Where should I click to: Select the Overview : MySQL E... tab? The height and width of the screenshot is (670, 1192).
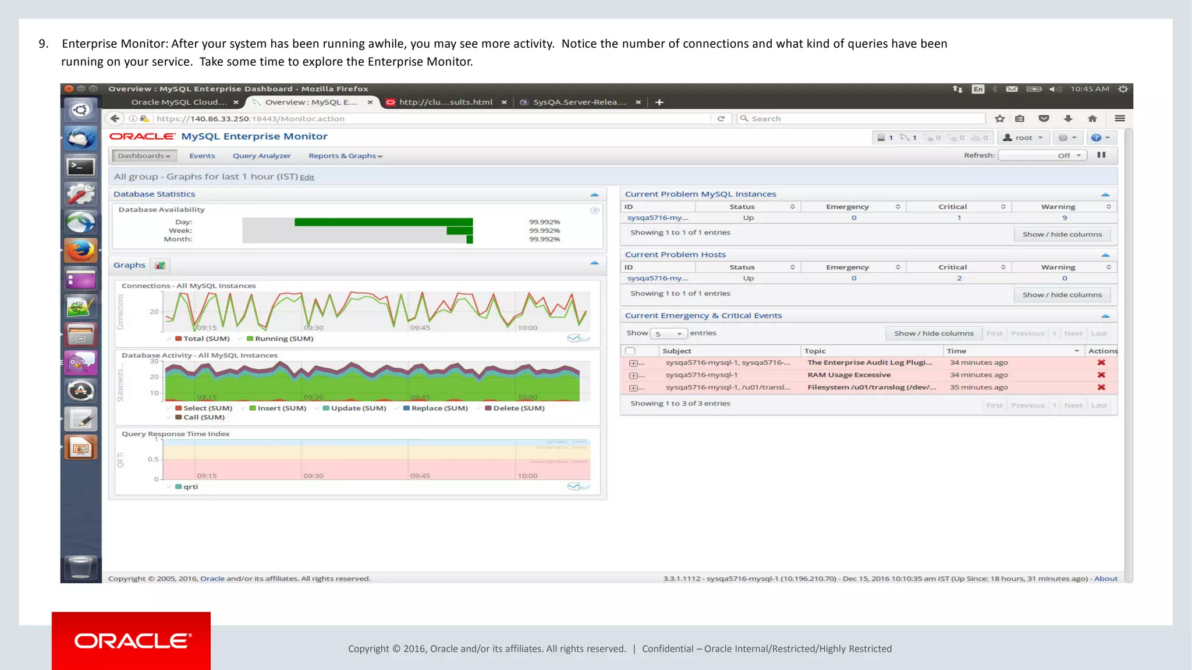coord(311,102)
